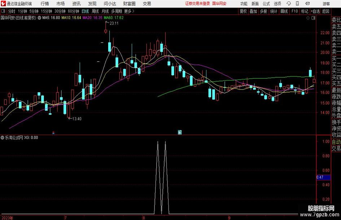Click the Tongdaxin app logo icon
341x220 pixels.
(x=3, y=4)
